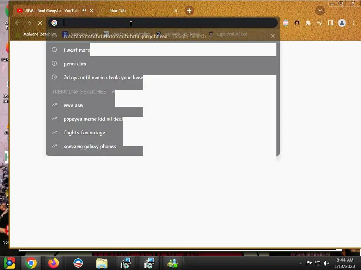The image size is (361, 270).
Task: Open the Espectral McGee bookmark
Action: [x=228, y=34]
